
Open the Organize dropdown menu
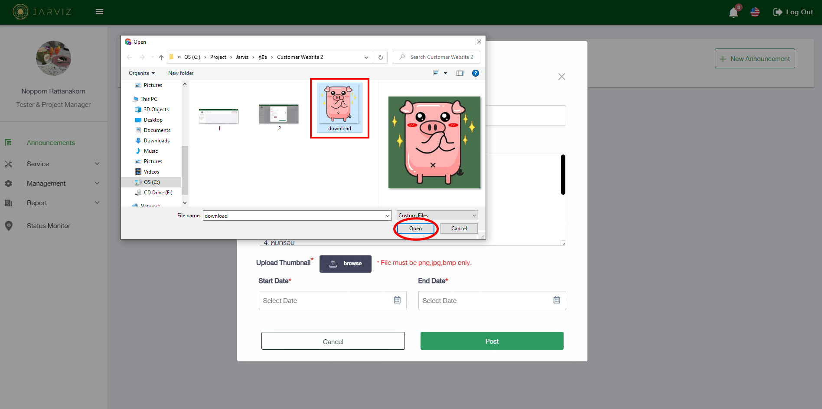point(141,73)
